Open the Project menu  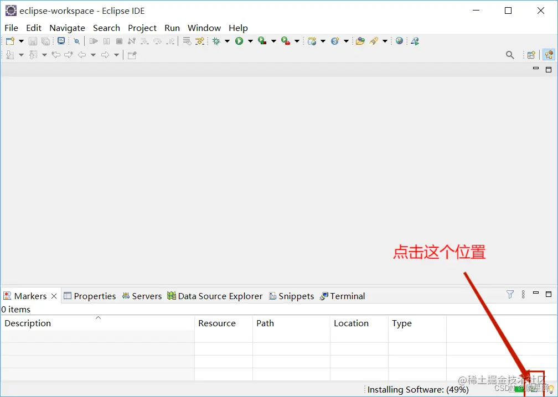pyautogui.click(x=142, y=28)
